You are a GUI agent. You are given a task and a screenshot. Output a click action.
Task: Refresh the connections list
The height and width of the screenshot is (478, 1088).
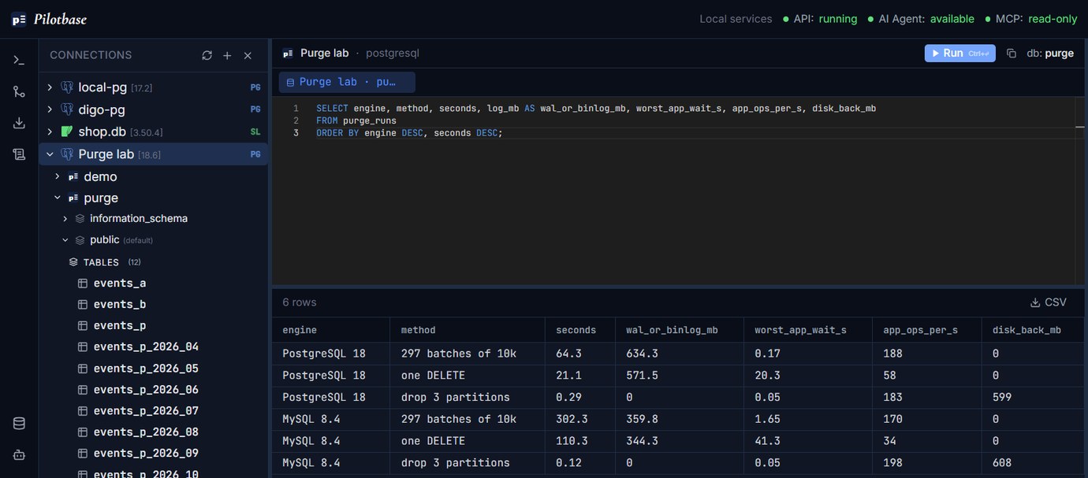(x=207, y=55)
